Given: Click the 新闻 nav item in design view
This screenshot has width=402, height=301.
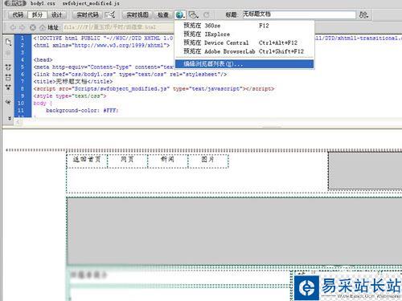Looking at the screenshot, I should tap(167, 160).
